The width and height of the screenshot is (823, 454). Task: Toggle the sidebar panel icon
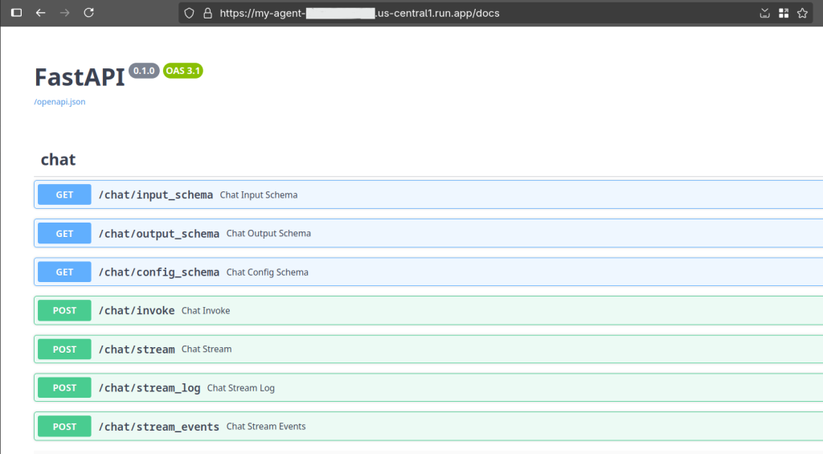(x=16, y=13)
